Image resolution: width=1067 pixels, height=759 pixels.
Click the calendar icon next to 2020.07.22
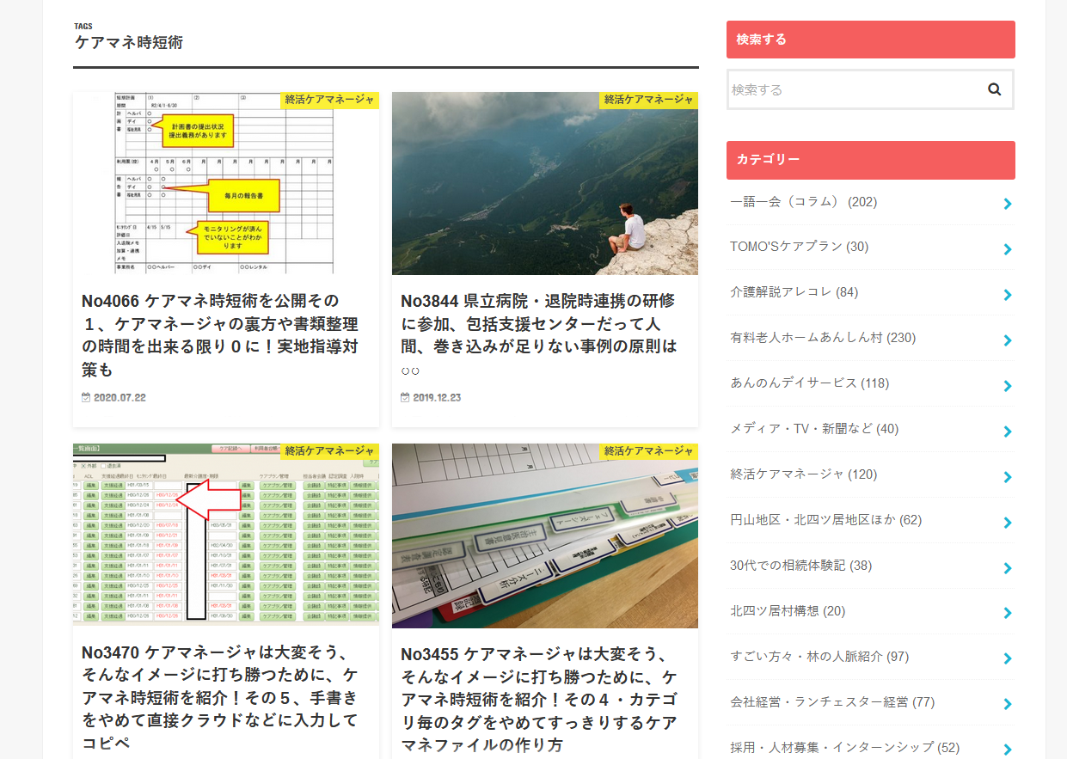[x=86, y=398]
